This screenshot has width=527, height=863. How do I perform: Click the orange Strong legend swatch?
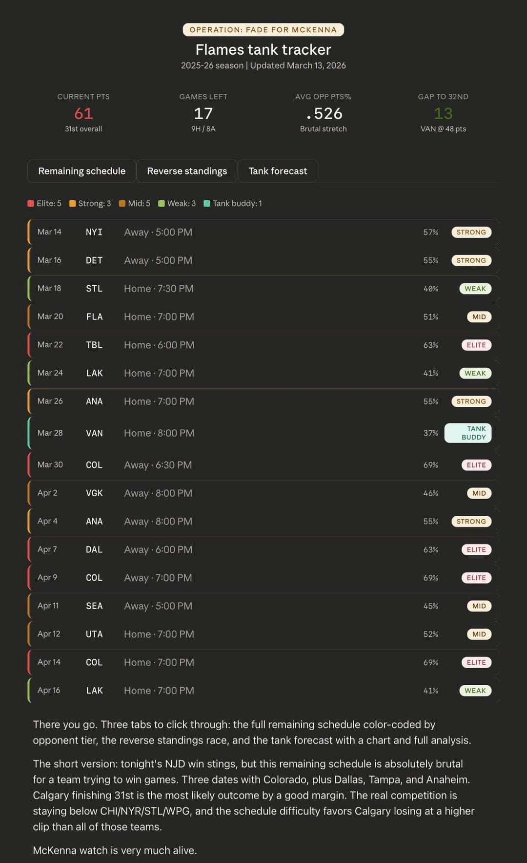pyautogui.click(x=73, y=204)
